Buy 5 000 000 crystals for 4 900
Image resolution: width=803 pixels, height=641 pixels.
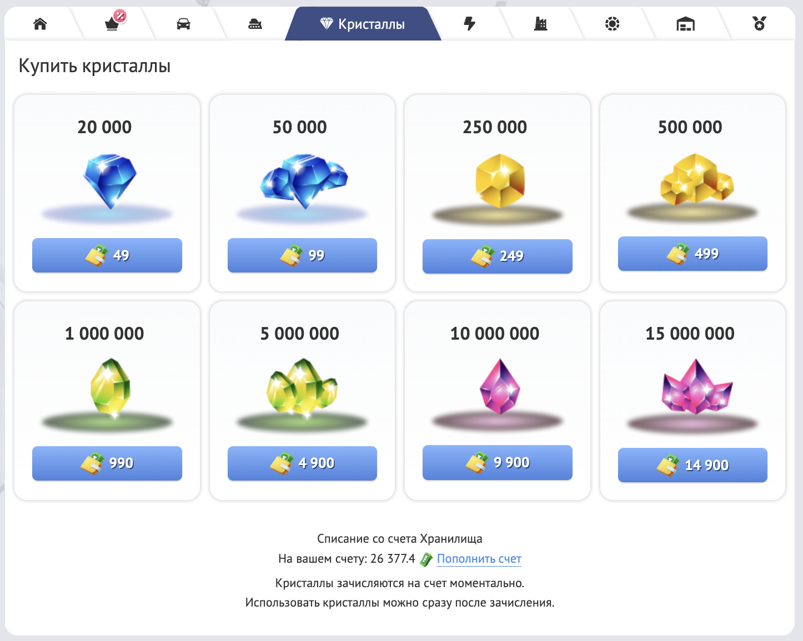tap(302, 463)
